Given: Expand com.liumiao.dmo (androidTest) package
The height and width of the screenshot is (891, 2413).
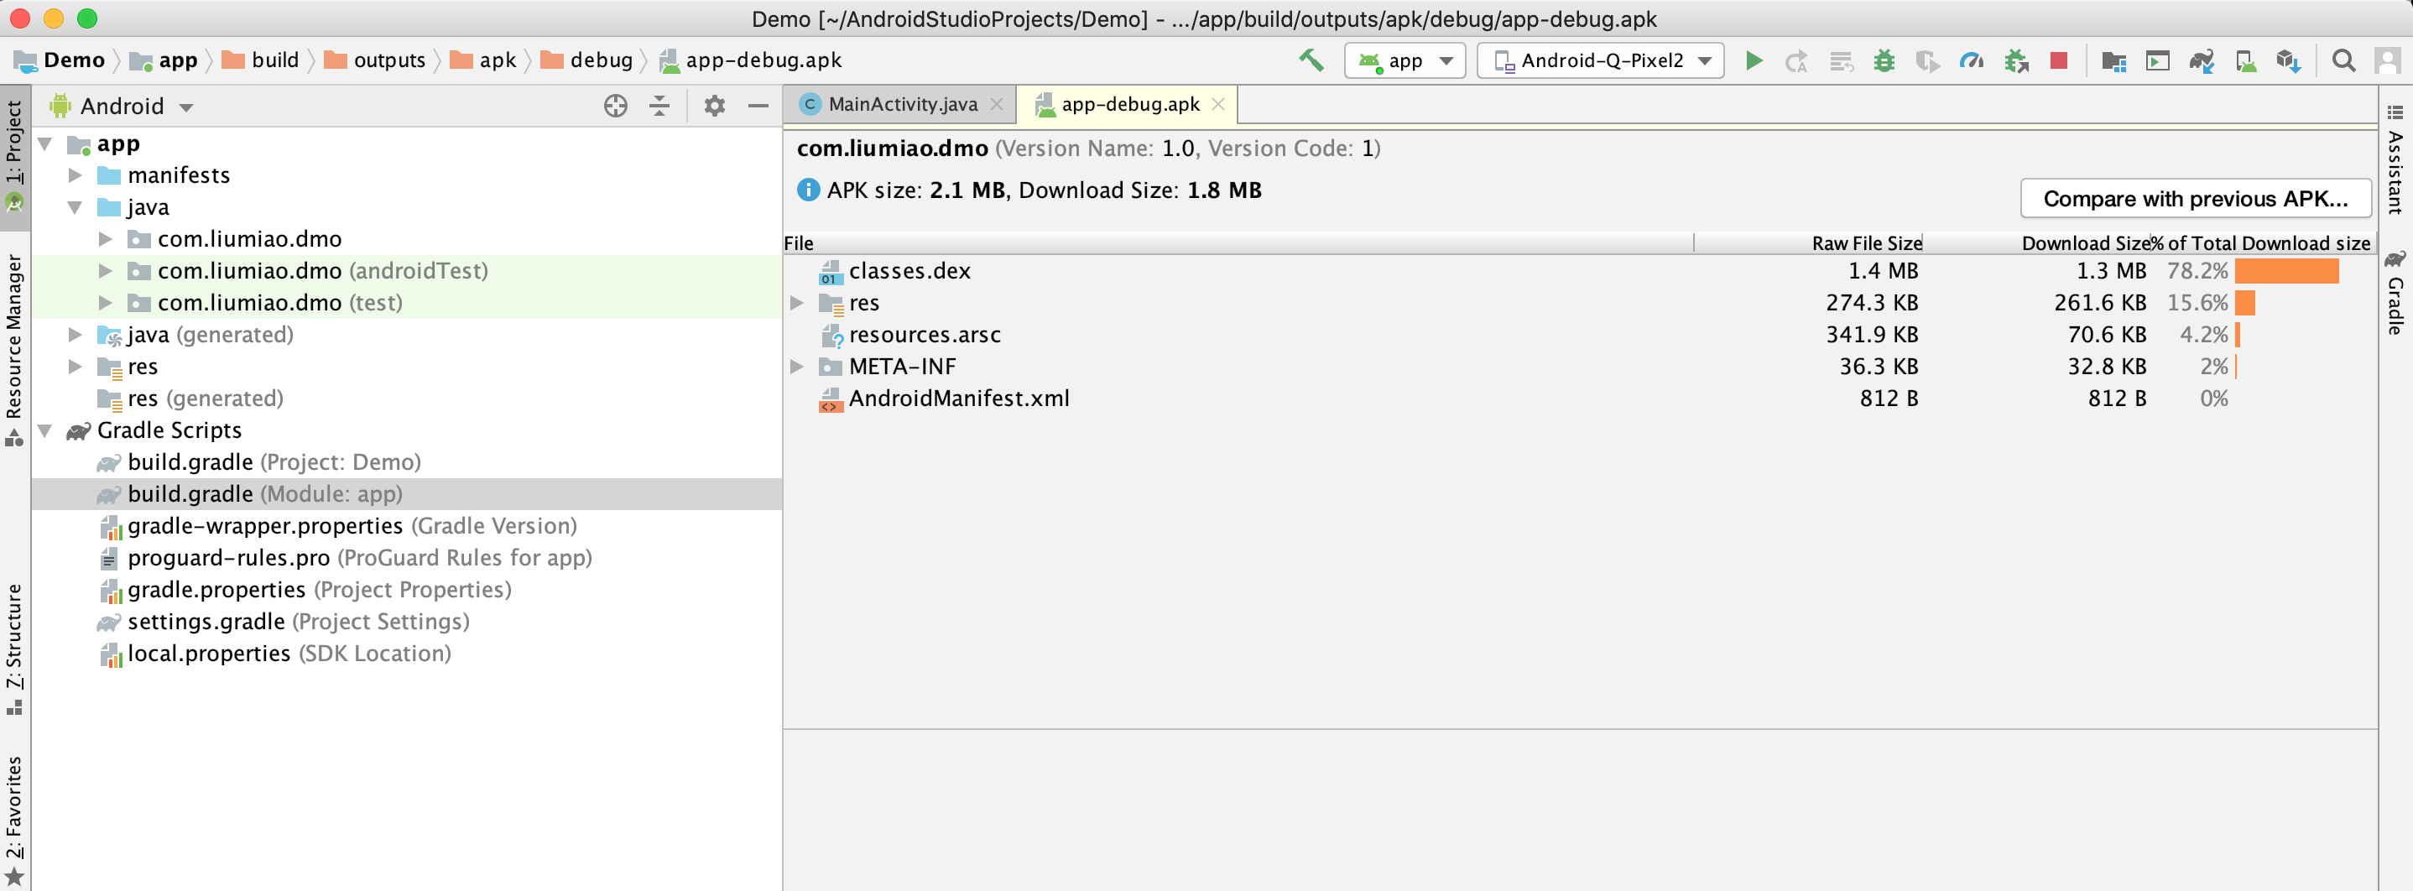Looking at the screenshot, I should click(105, 272).
